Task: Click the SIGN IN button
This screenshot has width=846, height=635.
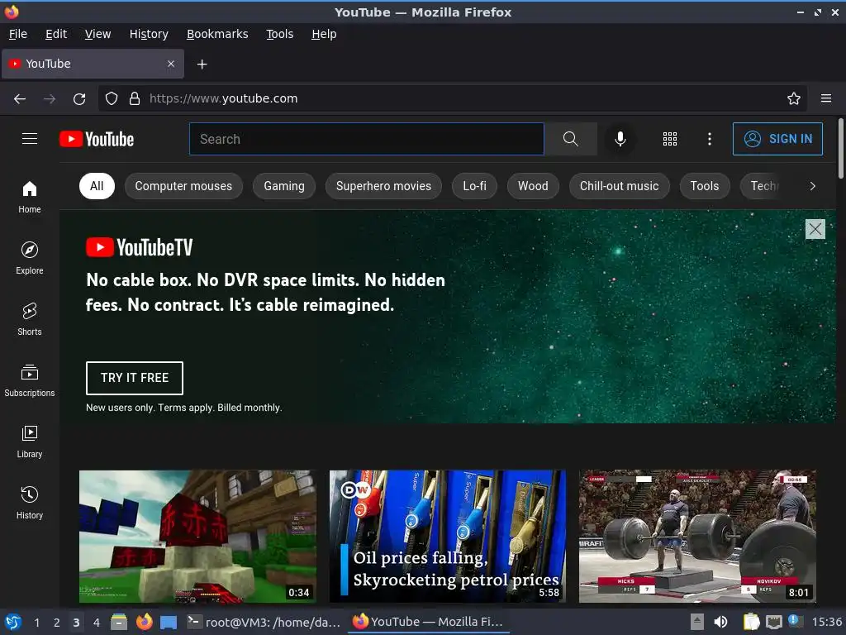Action: pyautogui.click(x=777, y=139)
